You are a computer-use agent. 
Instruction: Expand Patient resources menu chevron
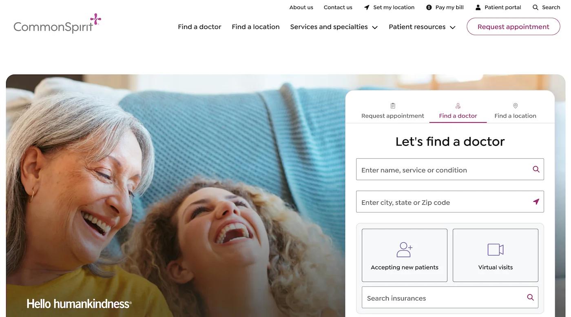click(452, 27)
